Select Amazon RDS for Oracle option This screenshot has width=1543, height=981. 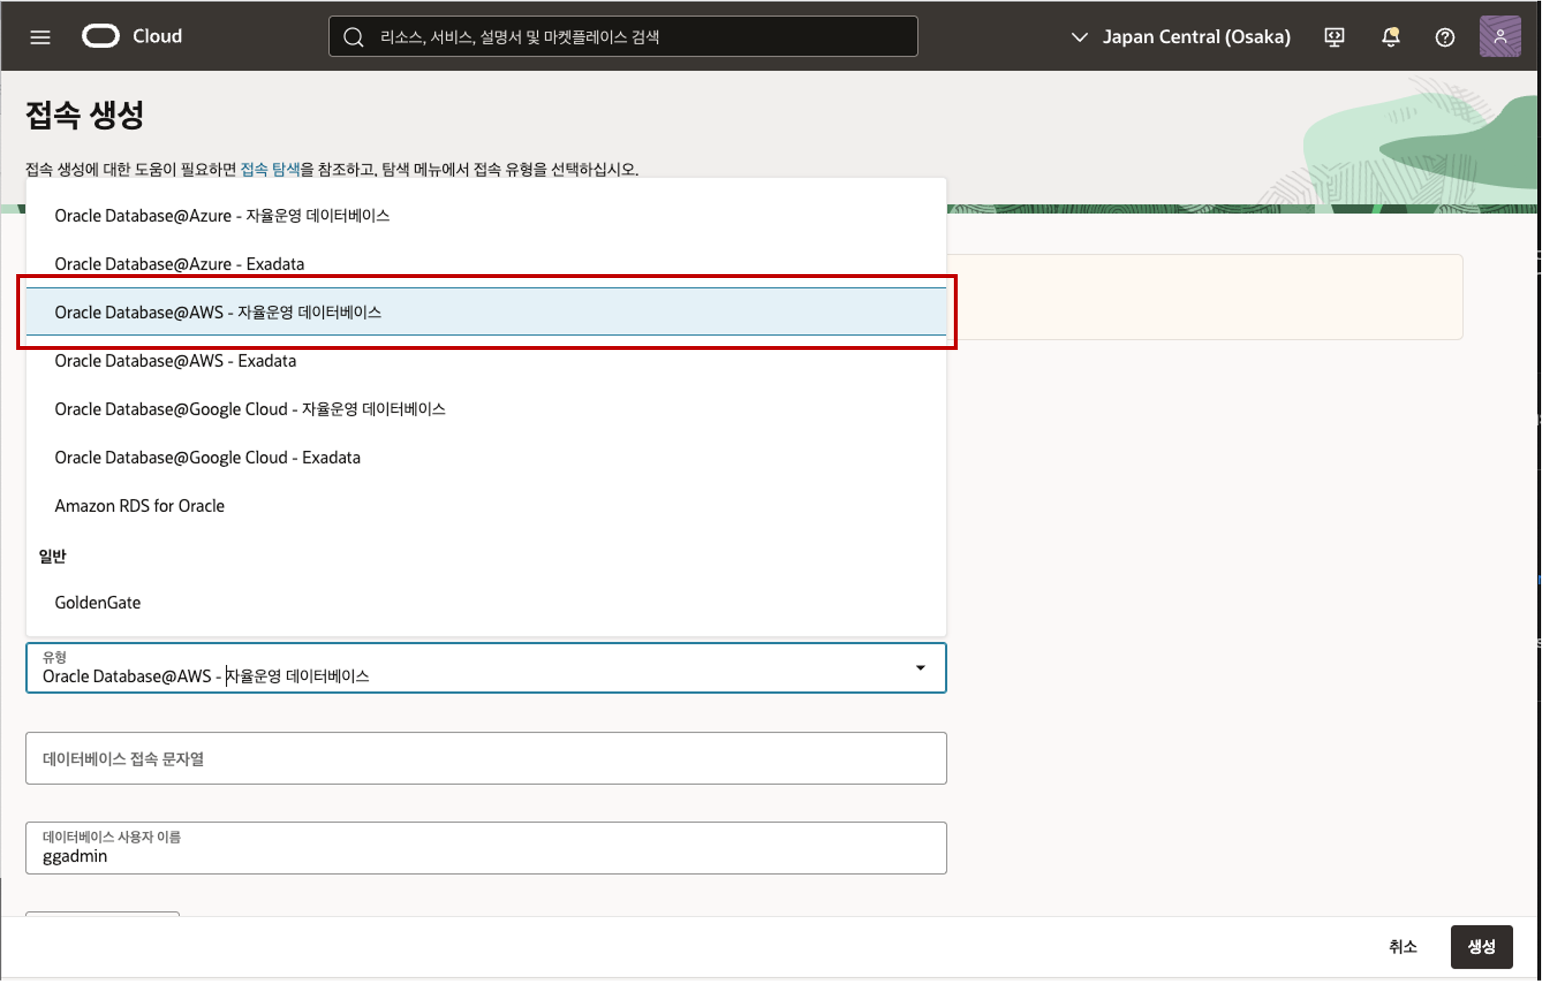tap(139, 506)
